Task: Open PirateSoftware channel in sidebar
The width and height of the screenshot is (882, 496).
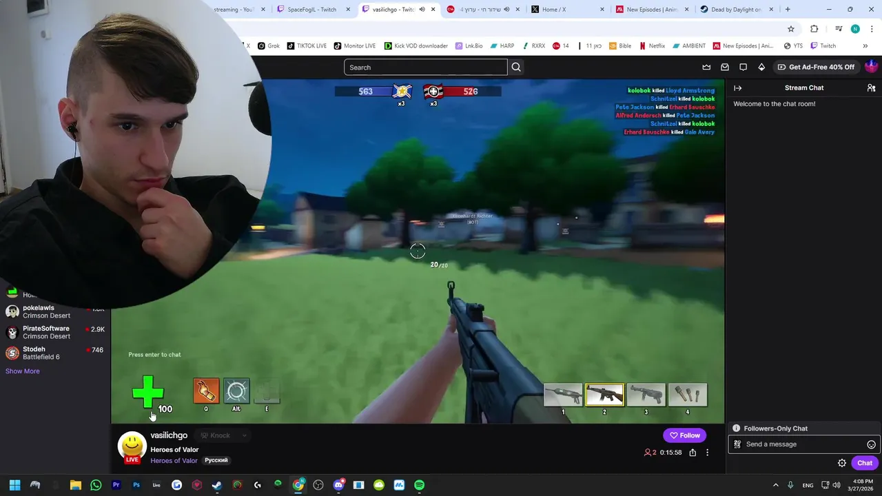Action: tap(55, 333)
